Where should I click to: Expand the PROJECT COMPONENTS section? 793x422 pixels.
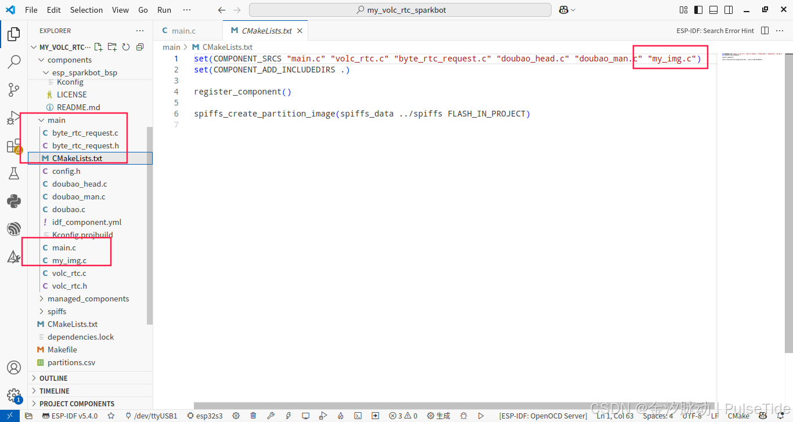click(91, 404)
